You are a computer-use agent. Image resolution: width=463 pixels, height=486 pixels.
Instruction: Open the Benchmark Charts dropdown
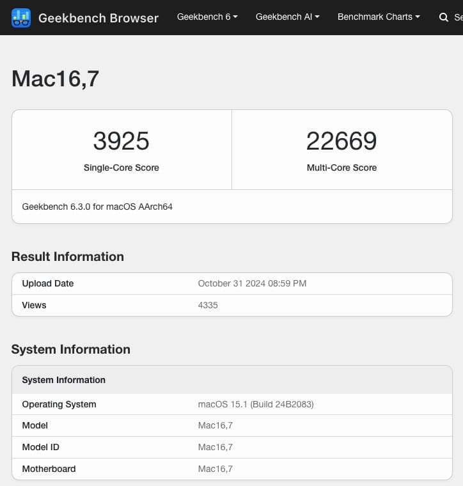[x=379, y=17]
